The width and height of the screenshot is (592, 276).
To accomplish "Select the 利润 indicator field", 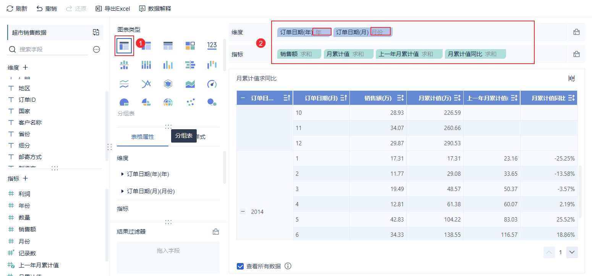I will 24,194.
